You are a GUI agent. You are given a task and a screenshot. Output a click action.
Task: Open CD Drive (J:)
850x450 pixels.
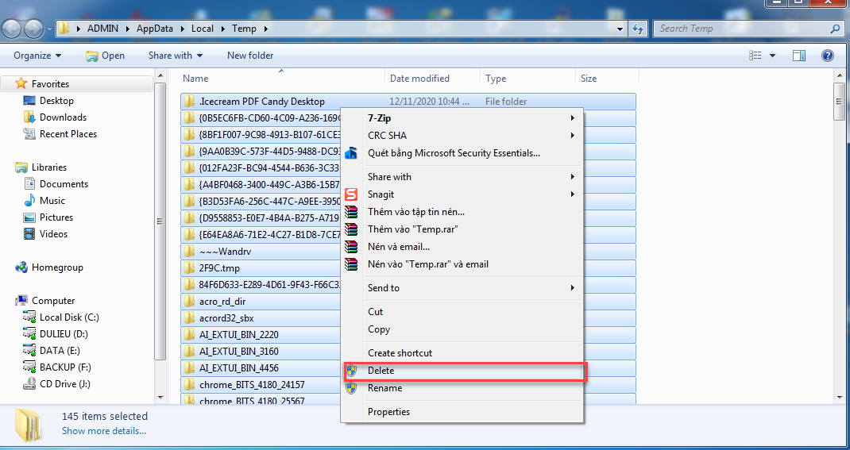coord(64,384)
